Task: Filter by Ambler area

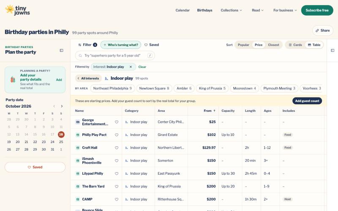Action: point(184,89)
